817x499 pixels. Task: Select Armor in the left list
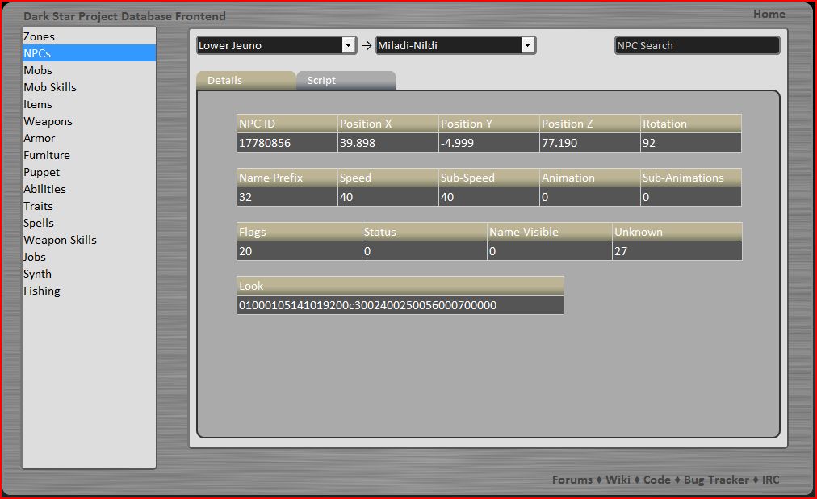point(40,138)
